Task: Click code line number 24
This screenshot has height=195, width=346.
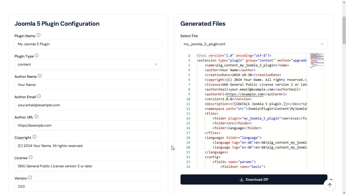Action: tap(188, 167)
